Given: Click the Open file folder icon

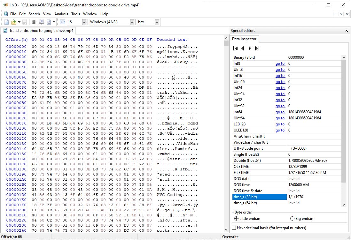Looking at the screenshot, I should (13, 22).
